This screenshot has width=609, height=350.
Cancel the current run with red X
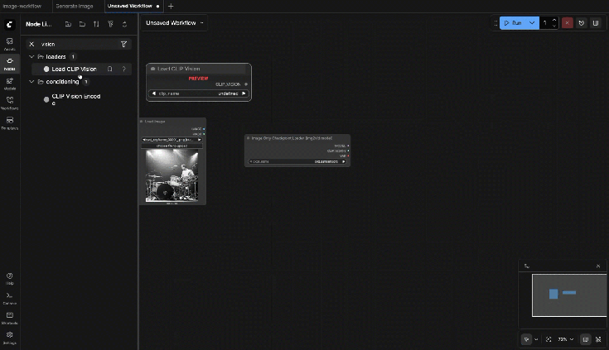pos(567,23)
